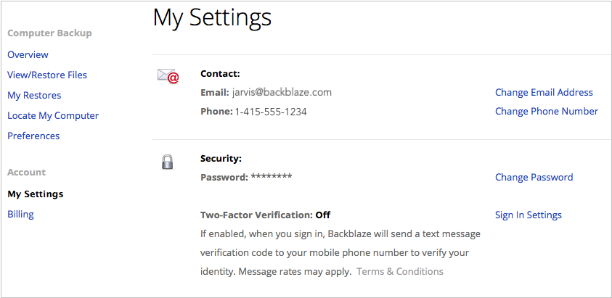
Task: Click the email envelope icon beside Contact
Action: click(168, 76)
